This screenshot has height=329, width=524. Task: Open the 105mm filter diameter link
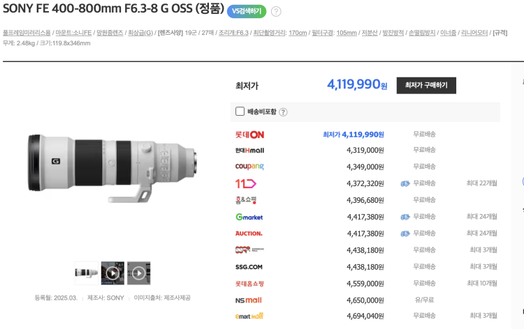(x=347, y=33)
